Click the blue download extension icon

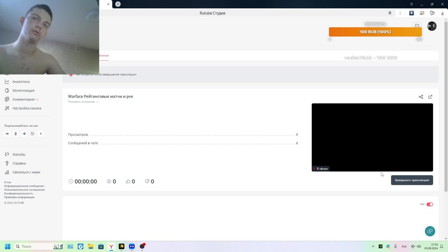[412, 13]
